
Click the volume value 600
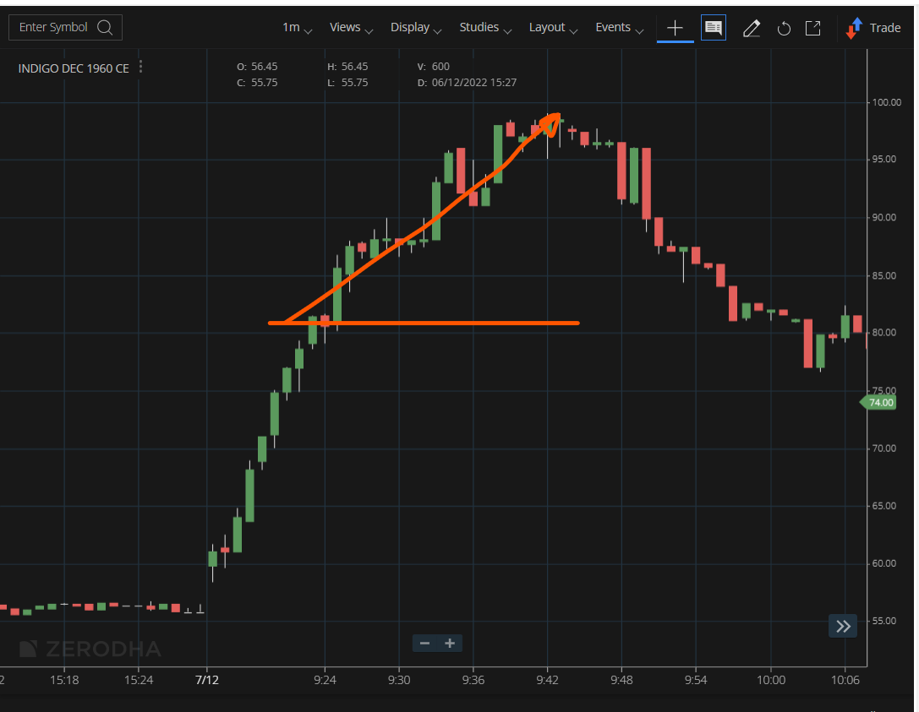click(440, 67)
